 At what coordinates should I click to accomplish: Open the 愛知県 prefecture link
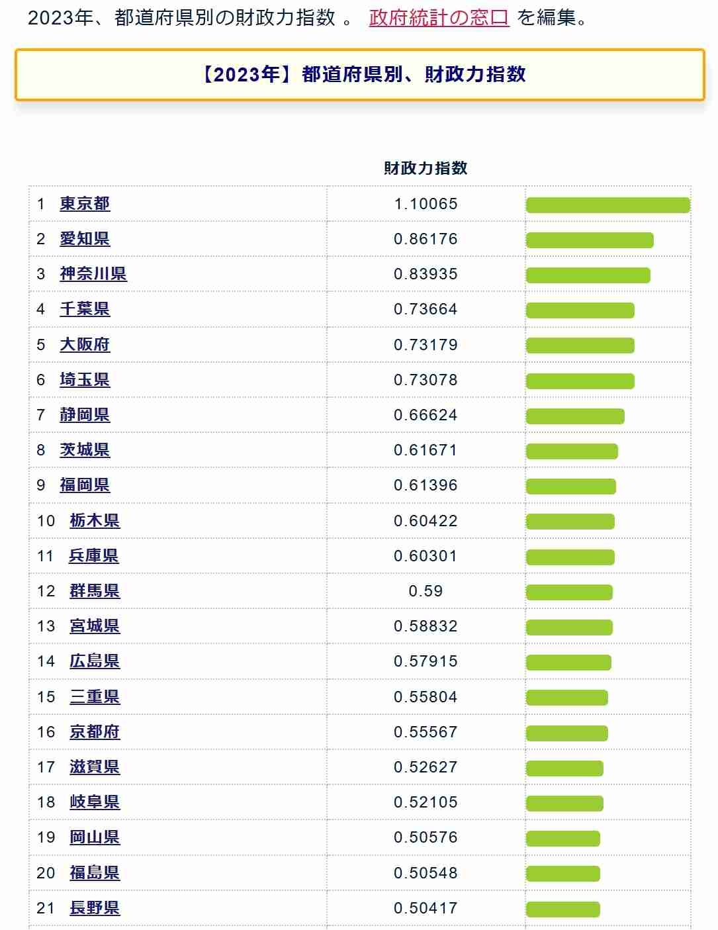[x=85, y=239]
